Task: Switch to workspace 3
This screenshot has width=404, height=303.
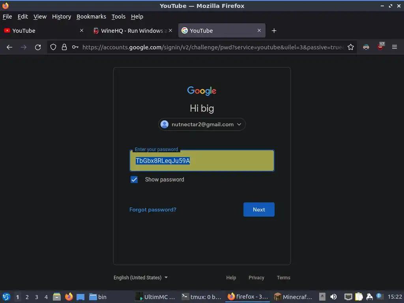Action: click(x=37, y=297)
